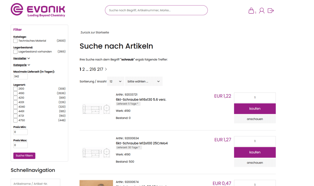The height and width of the screenshot is (186, 314).
Task: Open the M16x130 screw product thumbnail
Action: coord(96,109)
